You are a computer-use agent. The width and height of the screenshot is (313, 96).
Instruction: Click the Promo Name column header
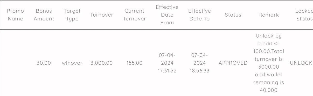(15, 15)
